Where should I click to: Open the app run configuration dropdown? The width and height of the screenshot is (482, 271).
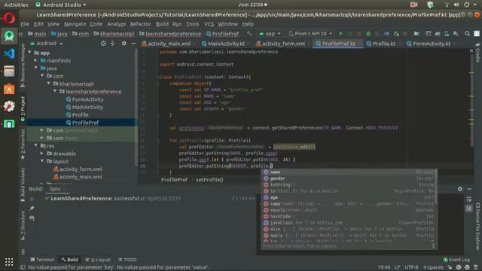[x=270, y=33]
